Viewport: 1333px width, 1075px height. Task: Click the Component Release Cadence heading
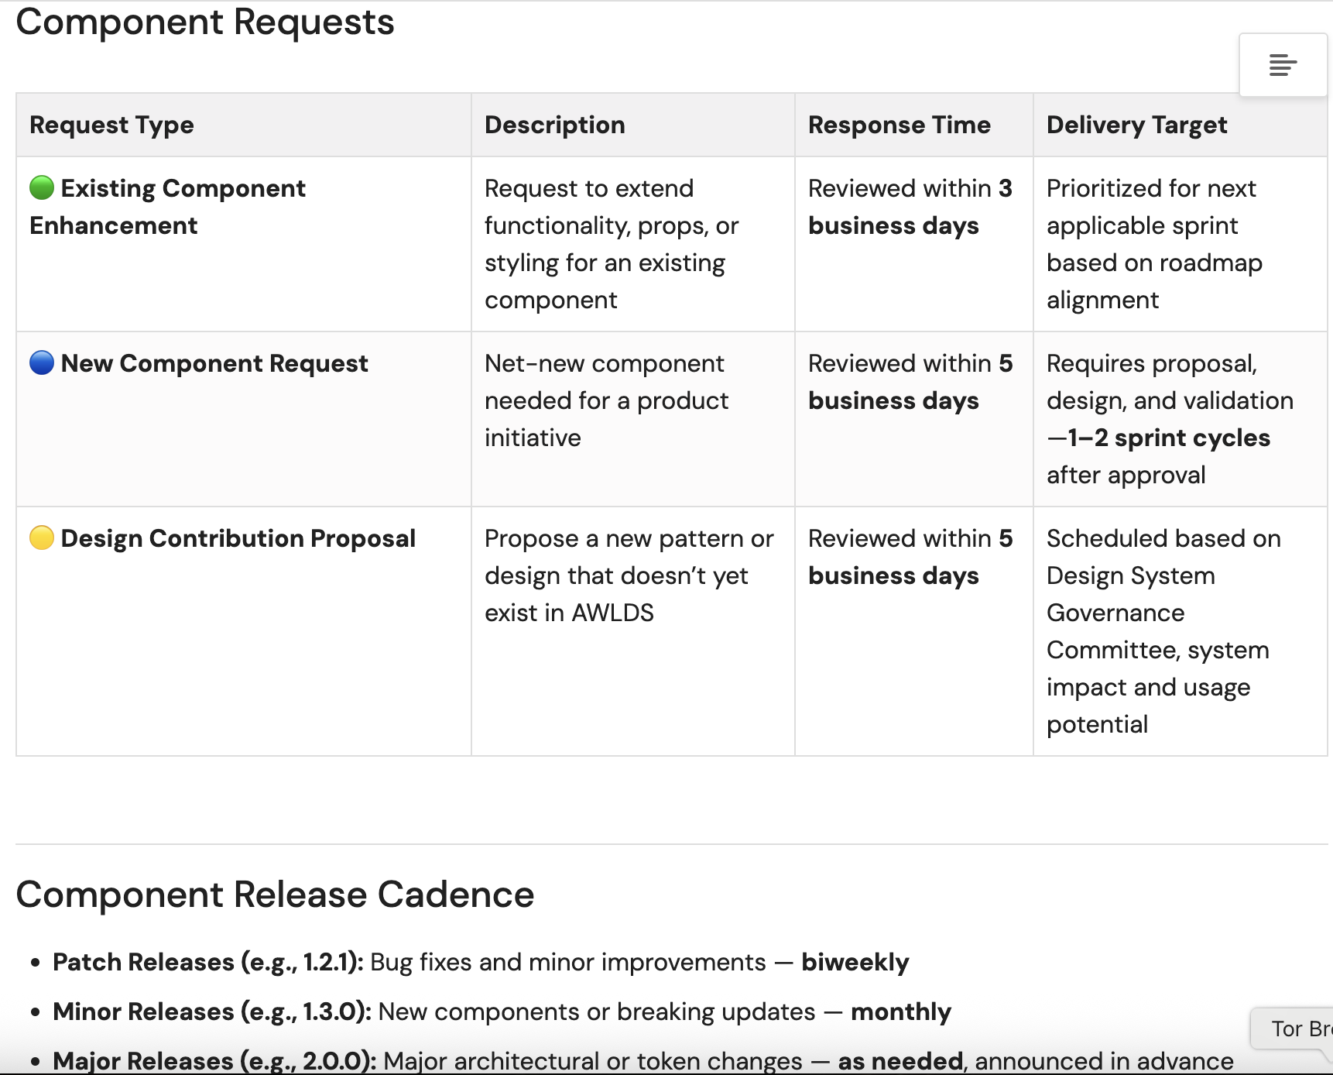coord(275,895)
